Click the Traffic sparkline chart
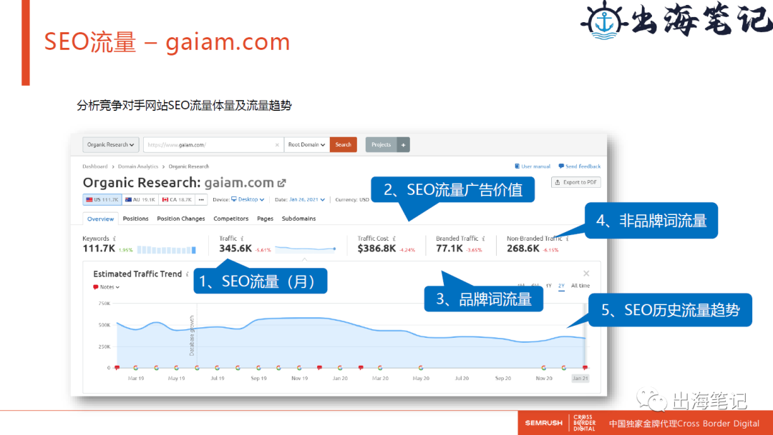This screenshot has height=435, width=773. click(306, 249)
